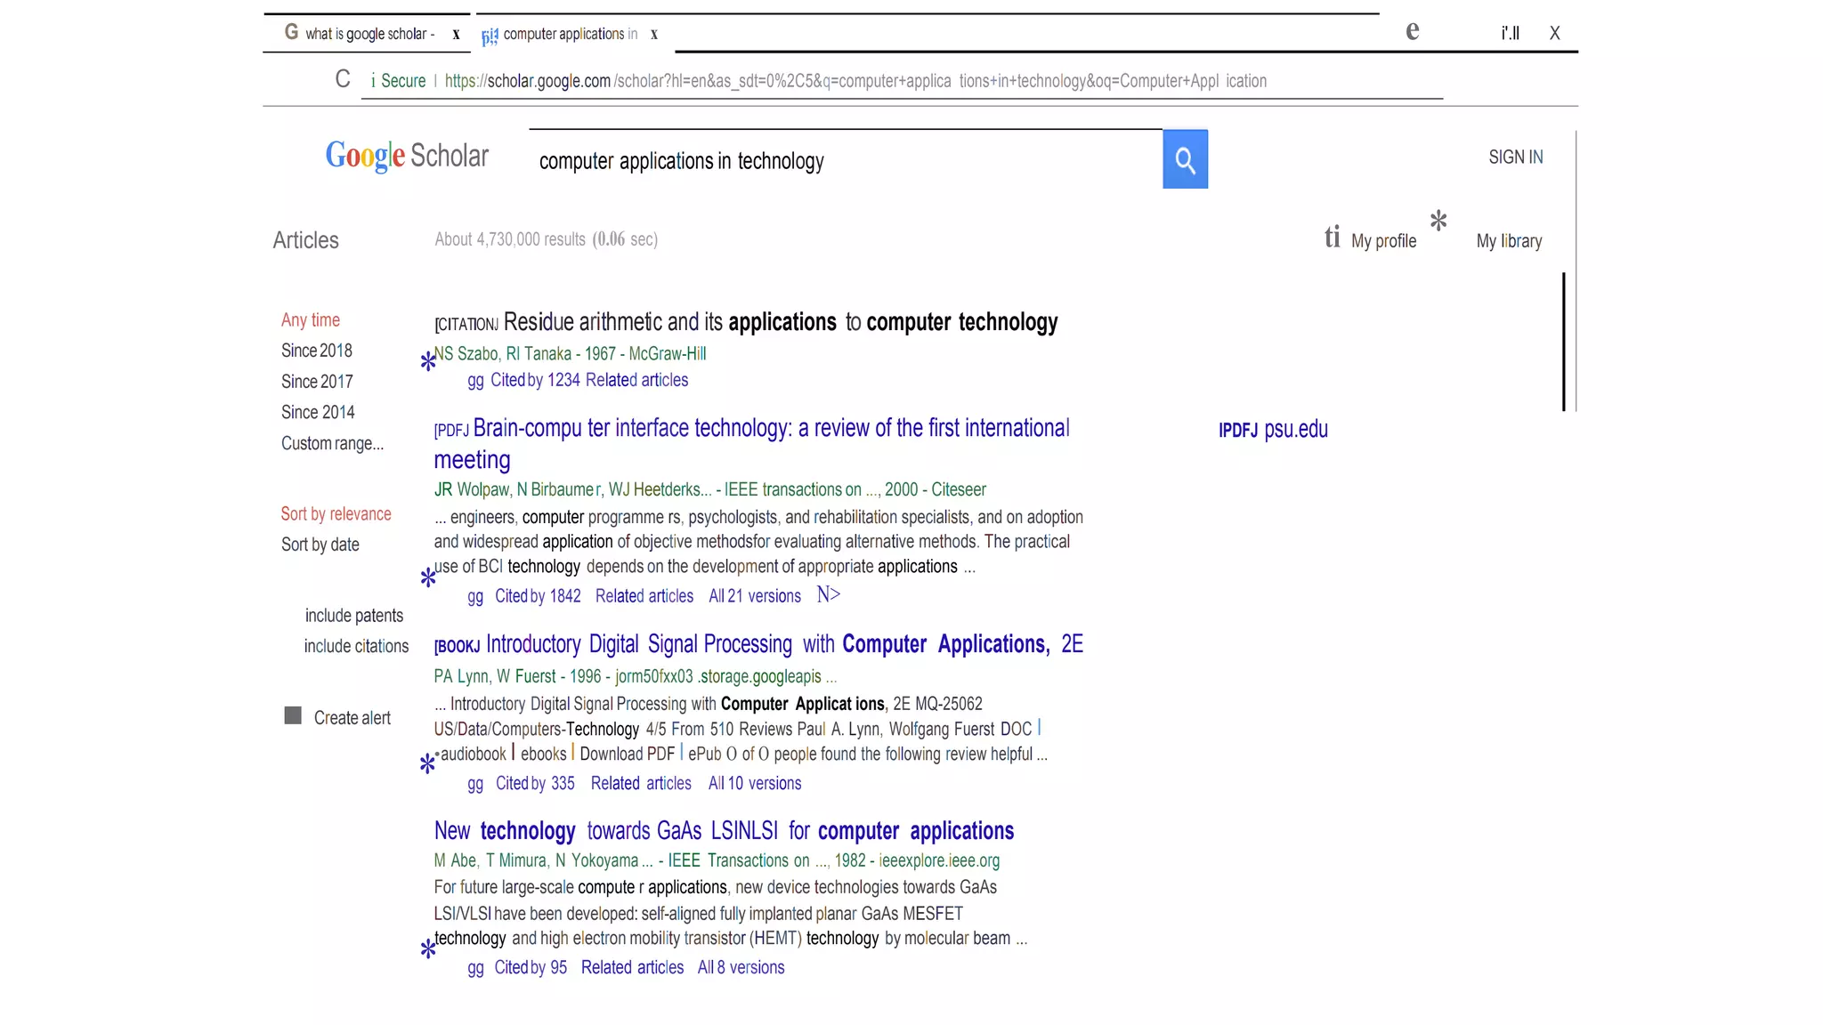Click the Scholar search input field
The width and height of the screenshot is (1823, 1025).
(846, 161)
